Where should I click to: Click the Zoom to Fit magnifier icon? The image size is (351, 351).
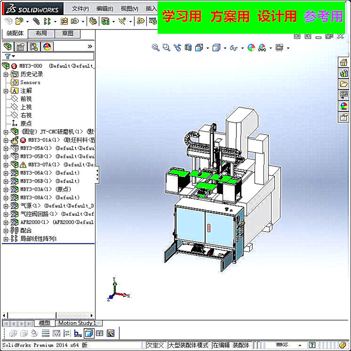[155, 47]
